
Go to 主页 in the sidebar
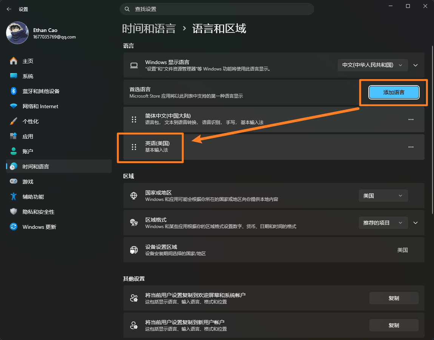pos(58,61)
